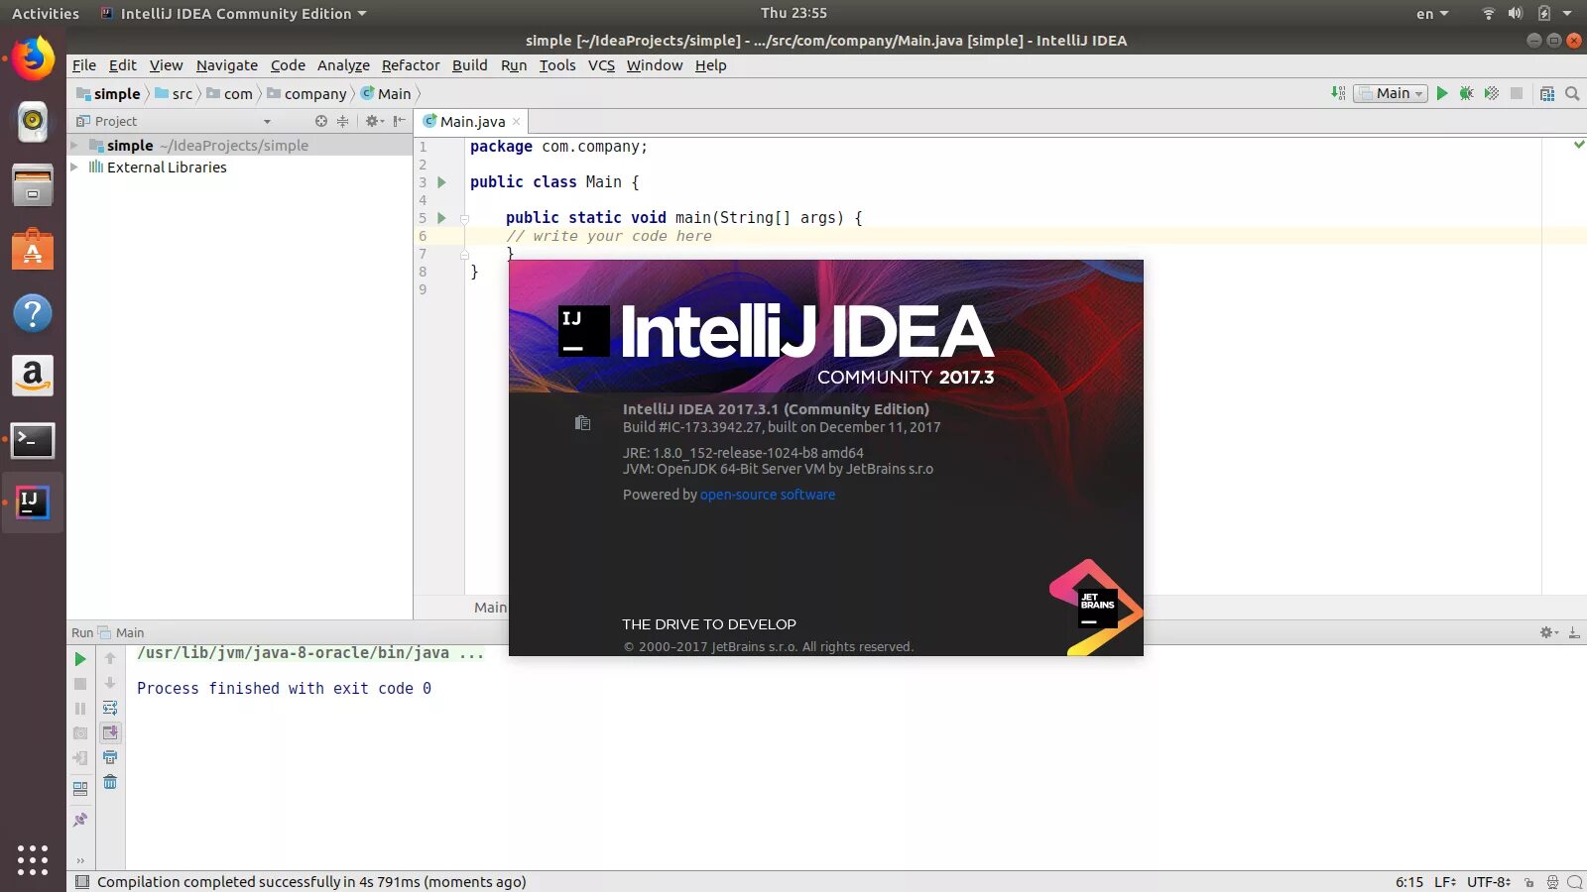This screenshot has height=892, width=1587.
Task: Run the Main configuration from the toolbar
Action: (1442, 93)
